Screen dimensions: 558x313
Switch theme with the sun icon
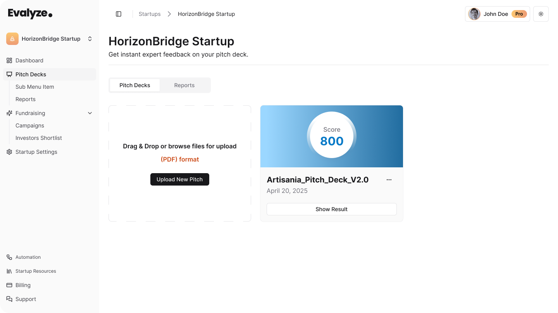click(541, 14)
